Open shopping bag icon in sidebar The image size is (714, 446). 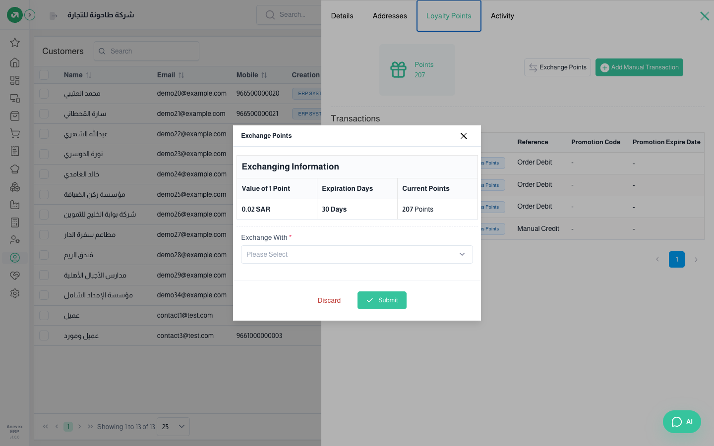coord(15,116)
